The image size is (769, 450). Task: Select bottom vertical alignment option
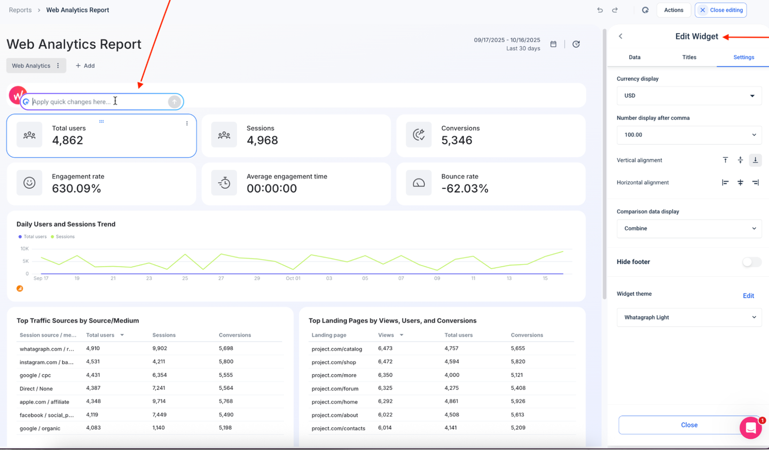[755, 160]
